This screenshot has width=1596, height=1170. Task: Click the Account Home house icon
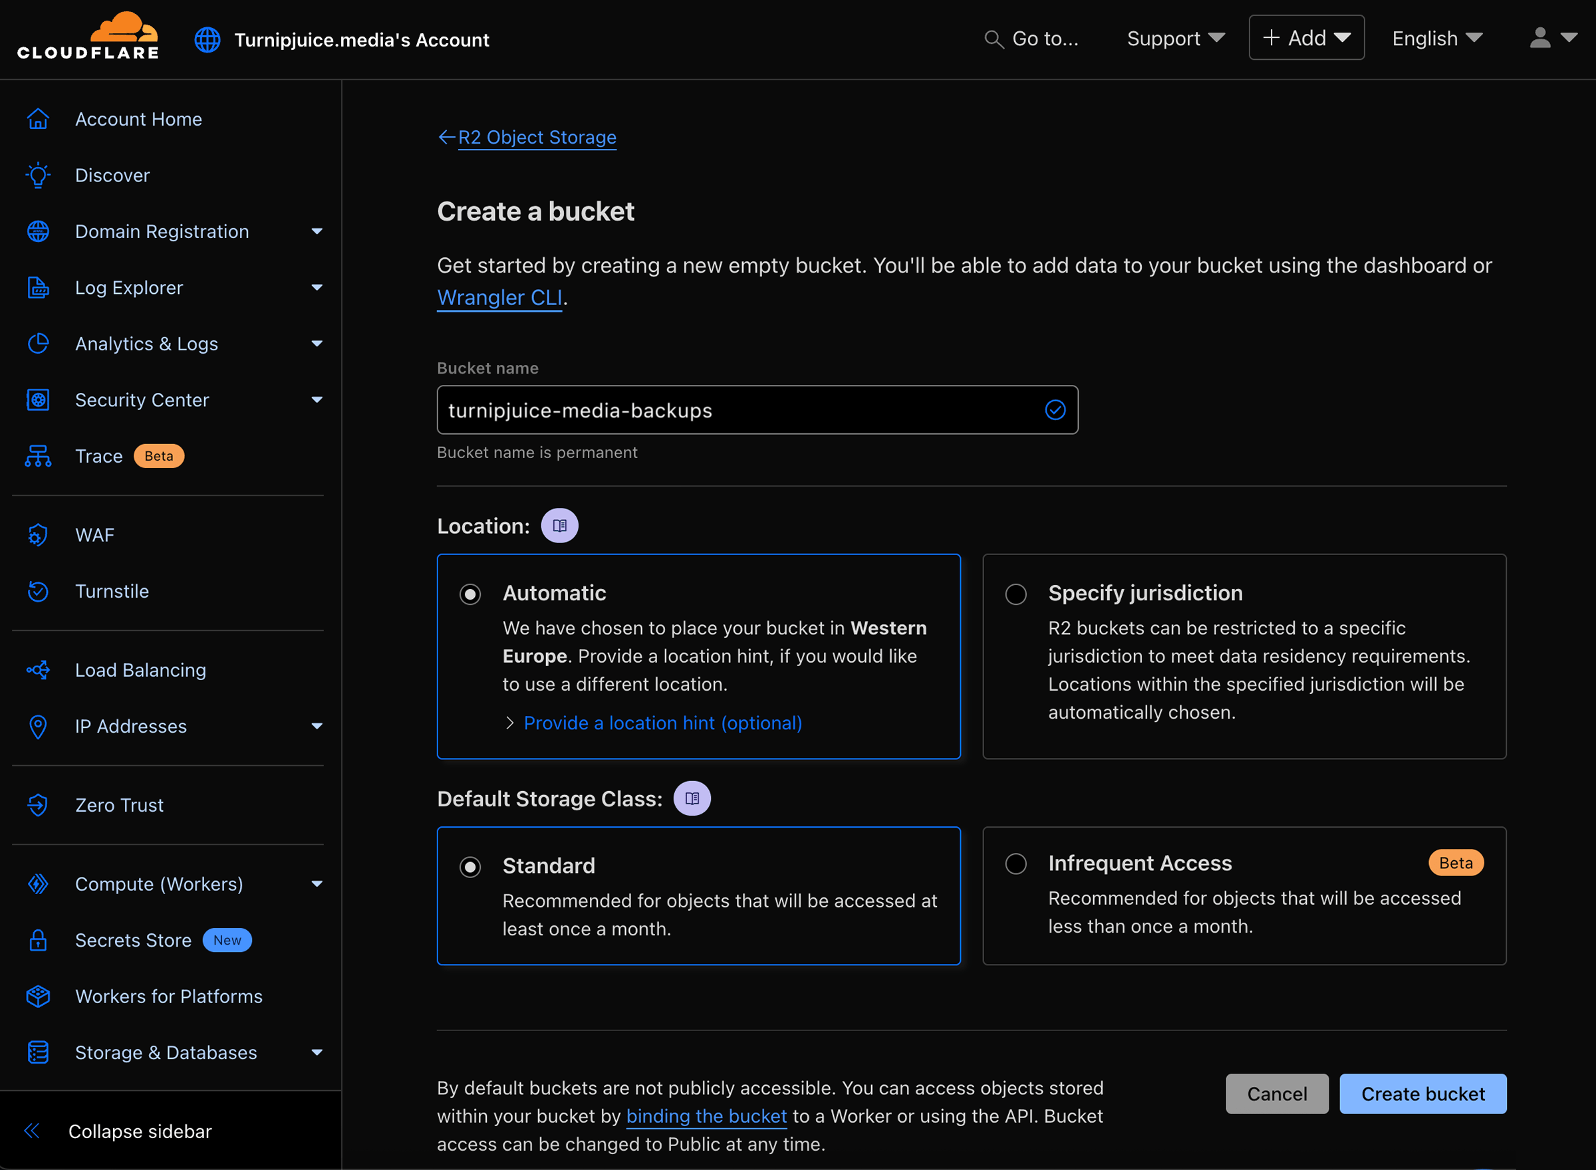coord(39,119)
